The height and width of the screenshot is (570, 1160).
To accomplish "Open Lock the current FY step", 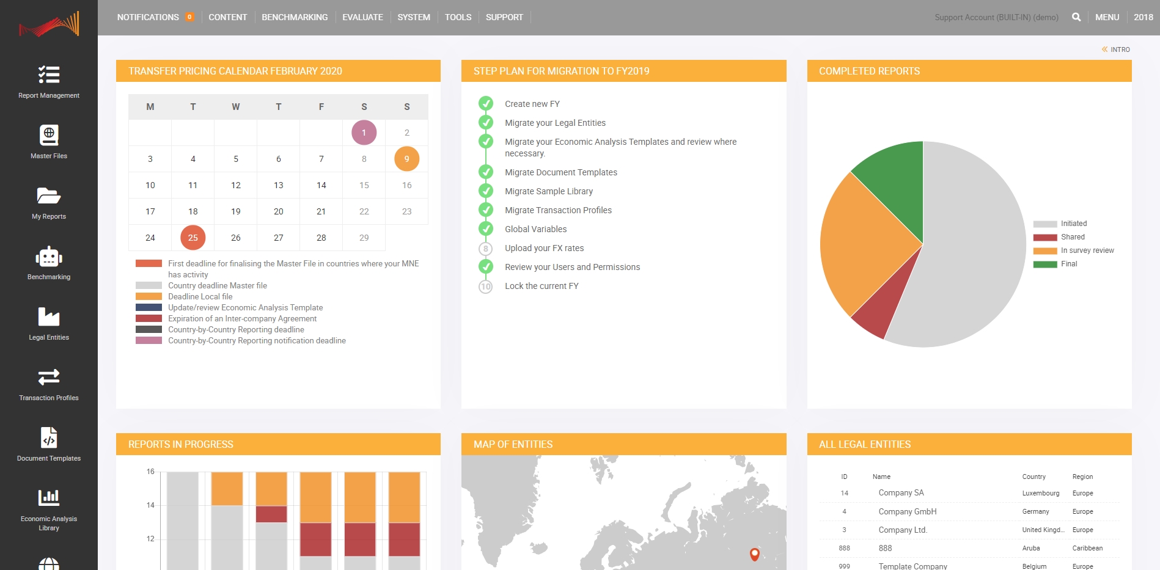I will (541, 286).
